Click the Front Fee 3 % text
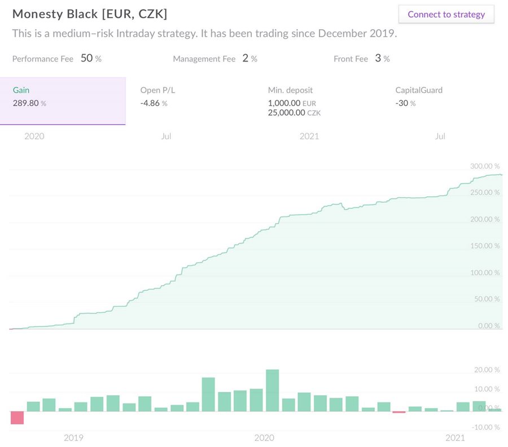508x447 pixels. click(x=362, y=58)
